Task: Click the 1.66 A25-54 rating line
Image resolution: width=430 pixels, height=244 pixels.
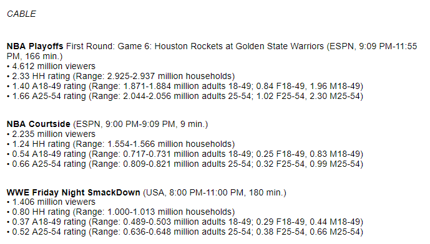Action: click(185, 96)
